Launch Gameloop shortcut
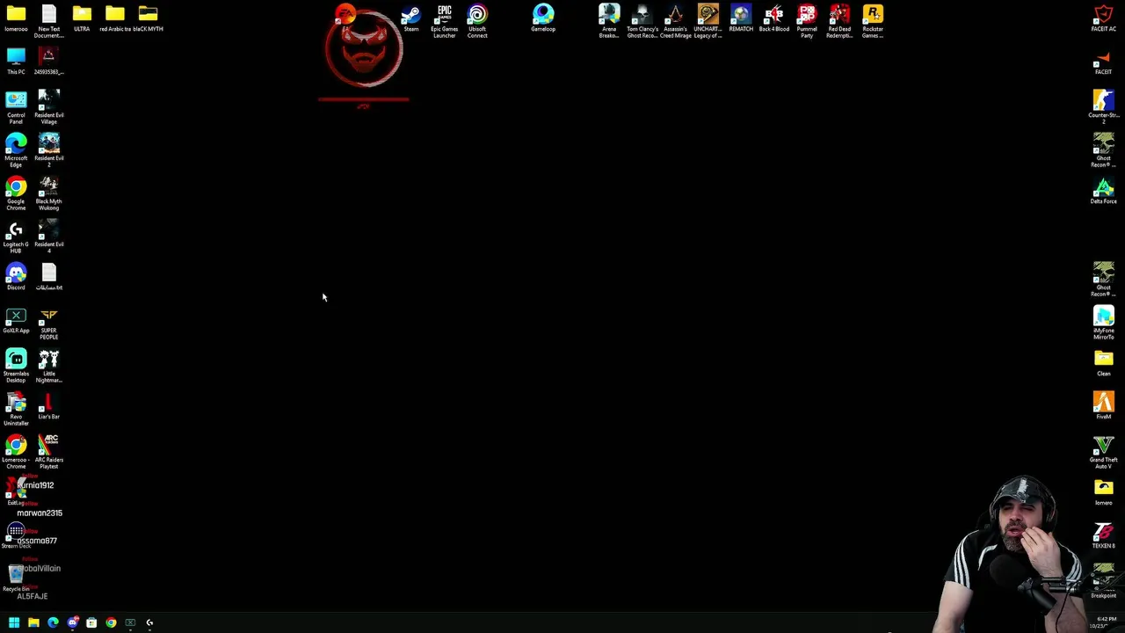 543,18
